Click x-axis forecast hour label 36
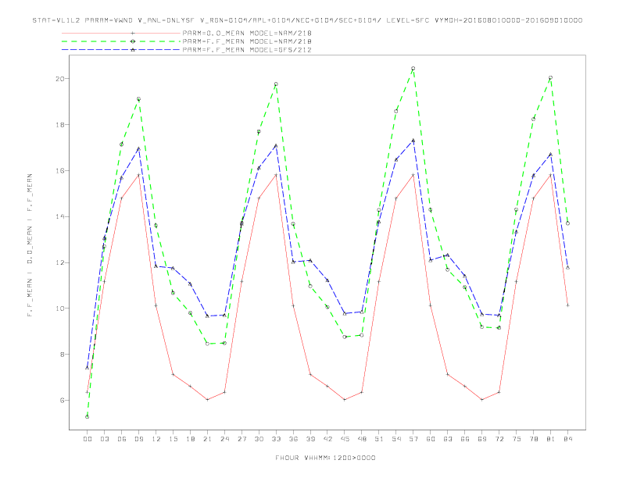619x478 pixels. click(x=293, y=439)
